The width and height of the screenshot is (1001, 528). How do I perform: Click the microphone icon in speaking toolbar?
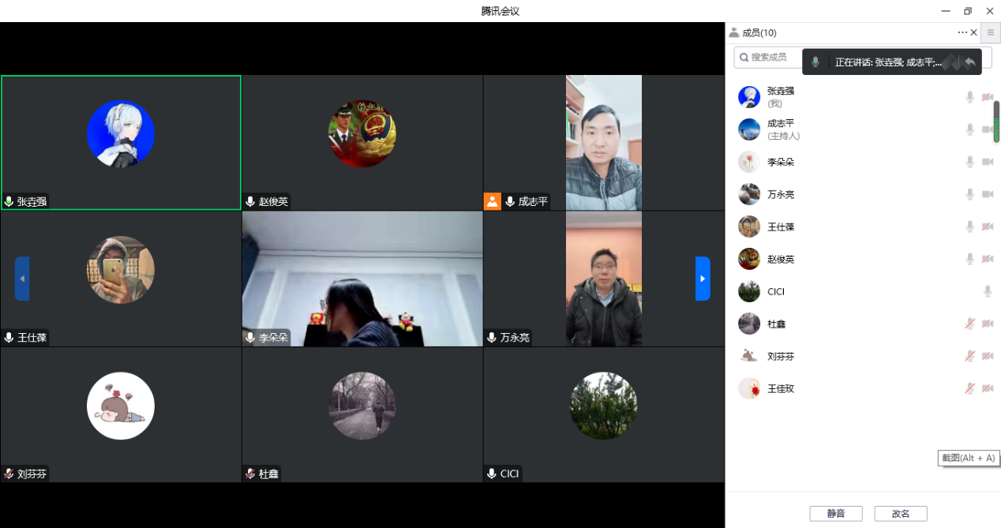[815, 62]
